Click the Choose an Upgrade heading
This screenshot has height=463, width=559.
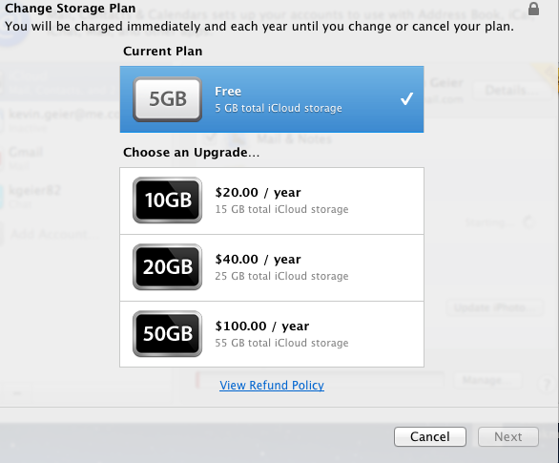191,153
